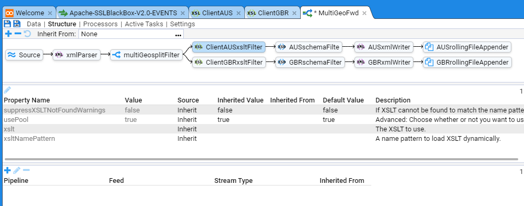Select the multiGeosplitFilter node

[x=146, y=55]
